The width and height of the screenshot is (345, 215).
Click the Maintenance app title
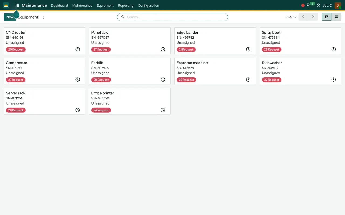[x=34, y=5]
